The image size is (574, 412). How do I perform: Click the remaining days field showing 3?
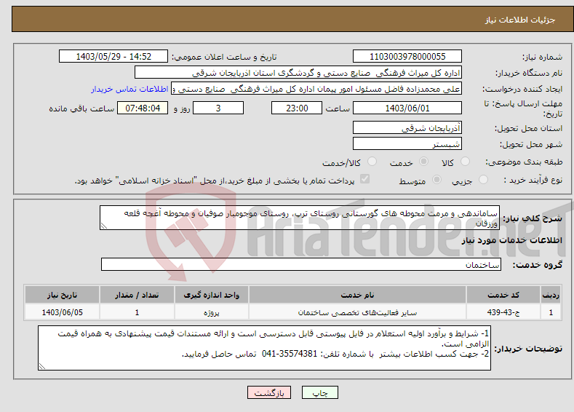pyautogui.click(x=218, y=108)
